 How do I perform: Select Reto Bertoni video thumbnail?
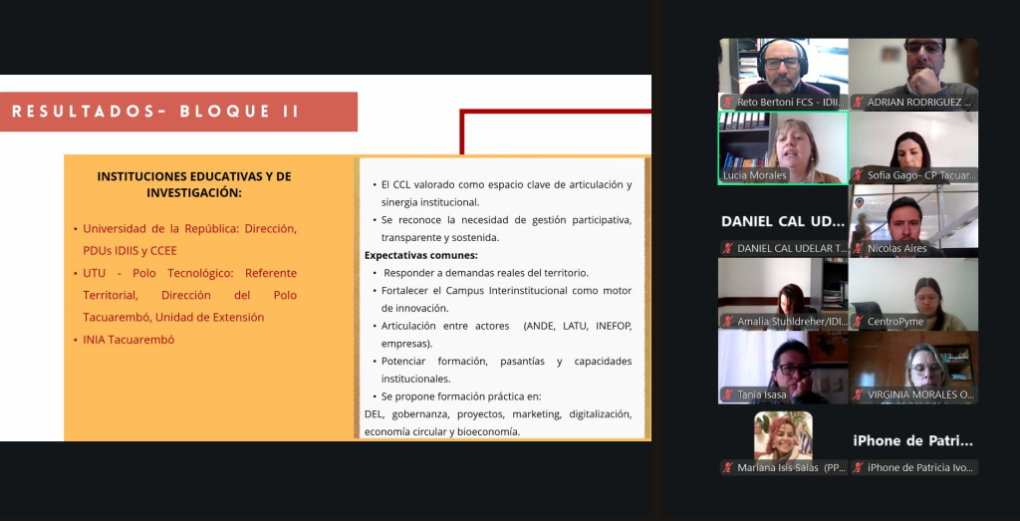pos(782,68)
